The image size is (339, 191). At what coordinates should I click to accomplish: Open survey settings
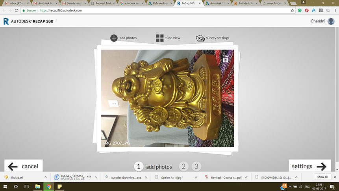[212, 38]
